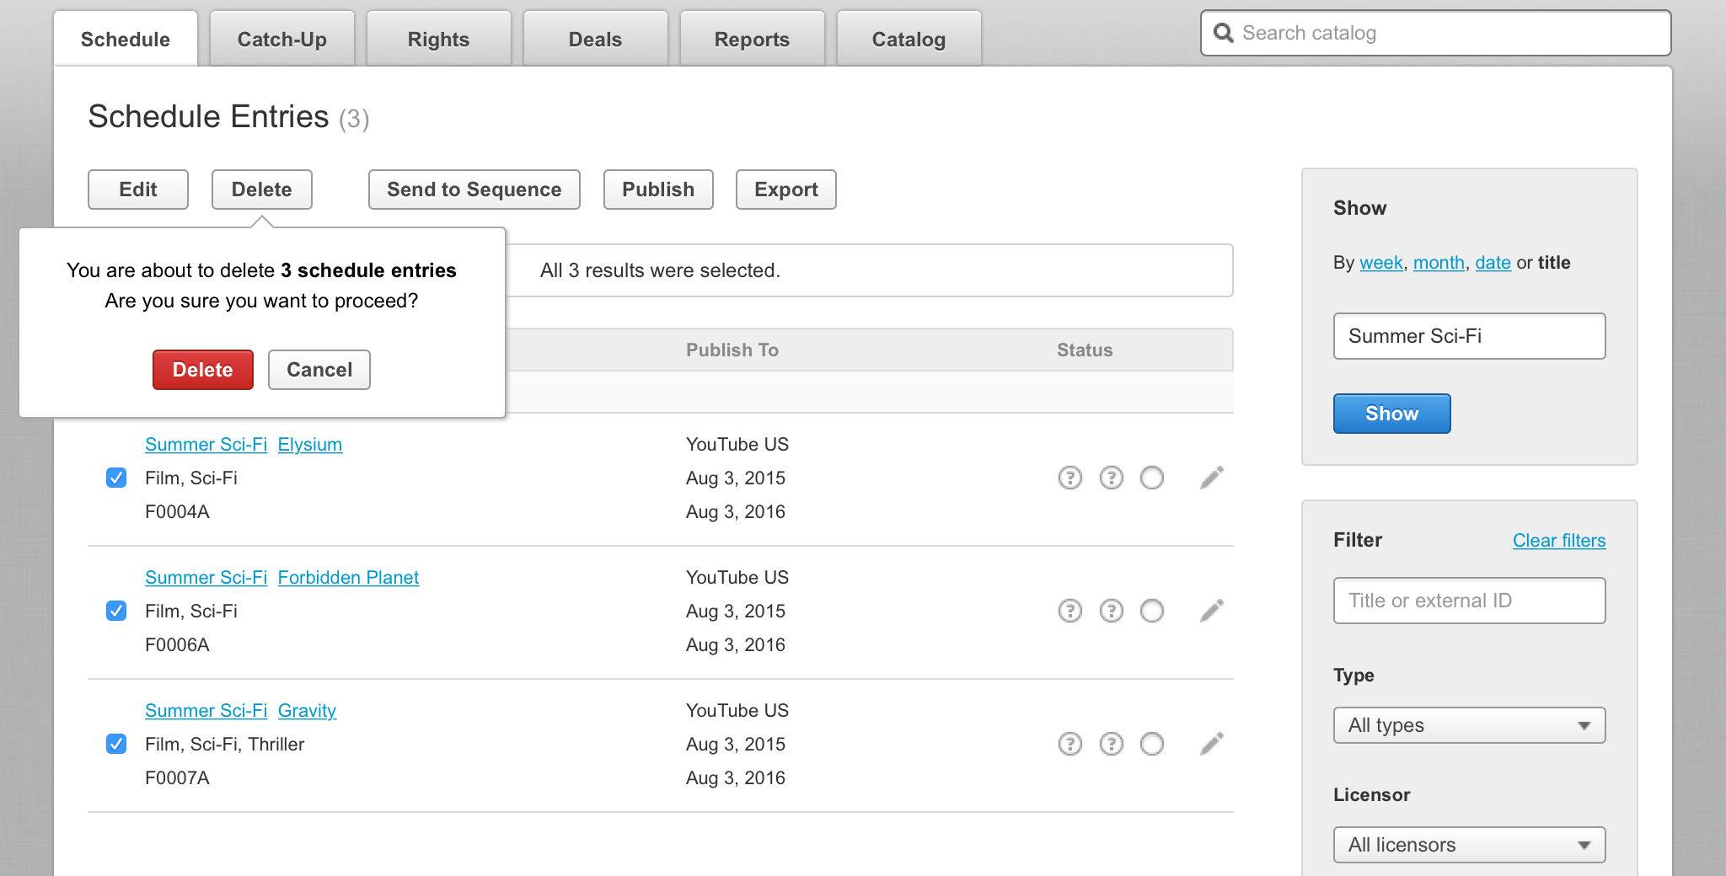
Task: Expand the All licensors dropdown
Action: (x=1469, y=845)
